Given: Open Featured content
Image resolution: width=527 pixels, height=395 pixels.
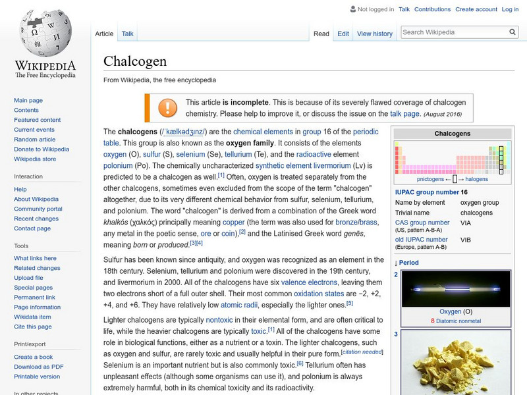Looking at the screenshot, I should click(38, 120).
